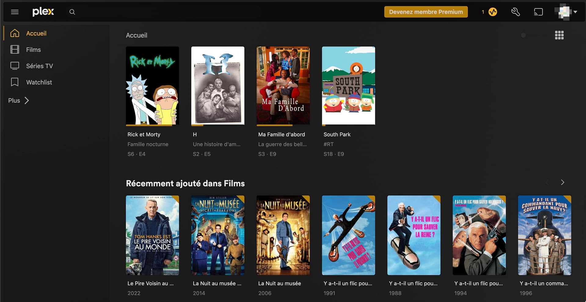Click the Watchlist bookmark icon
Viewport: 586px width, 302px height.
tap(15, 82)
